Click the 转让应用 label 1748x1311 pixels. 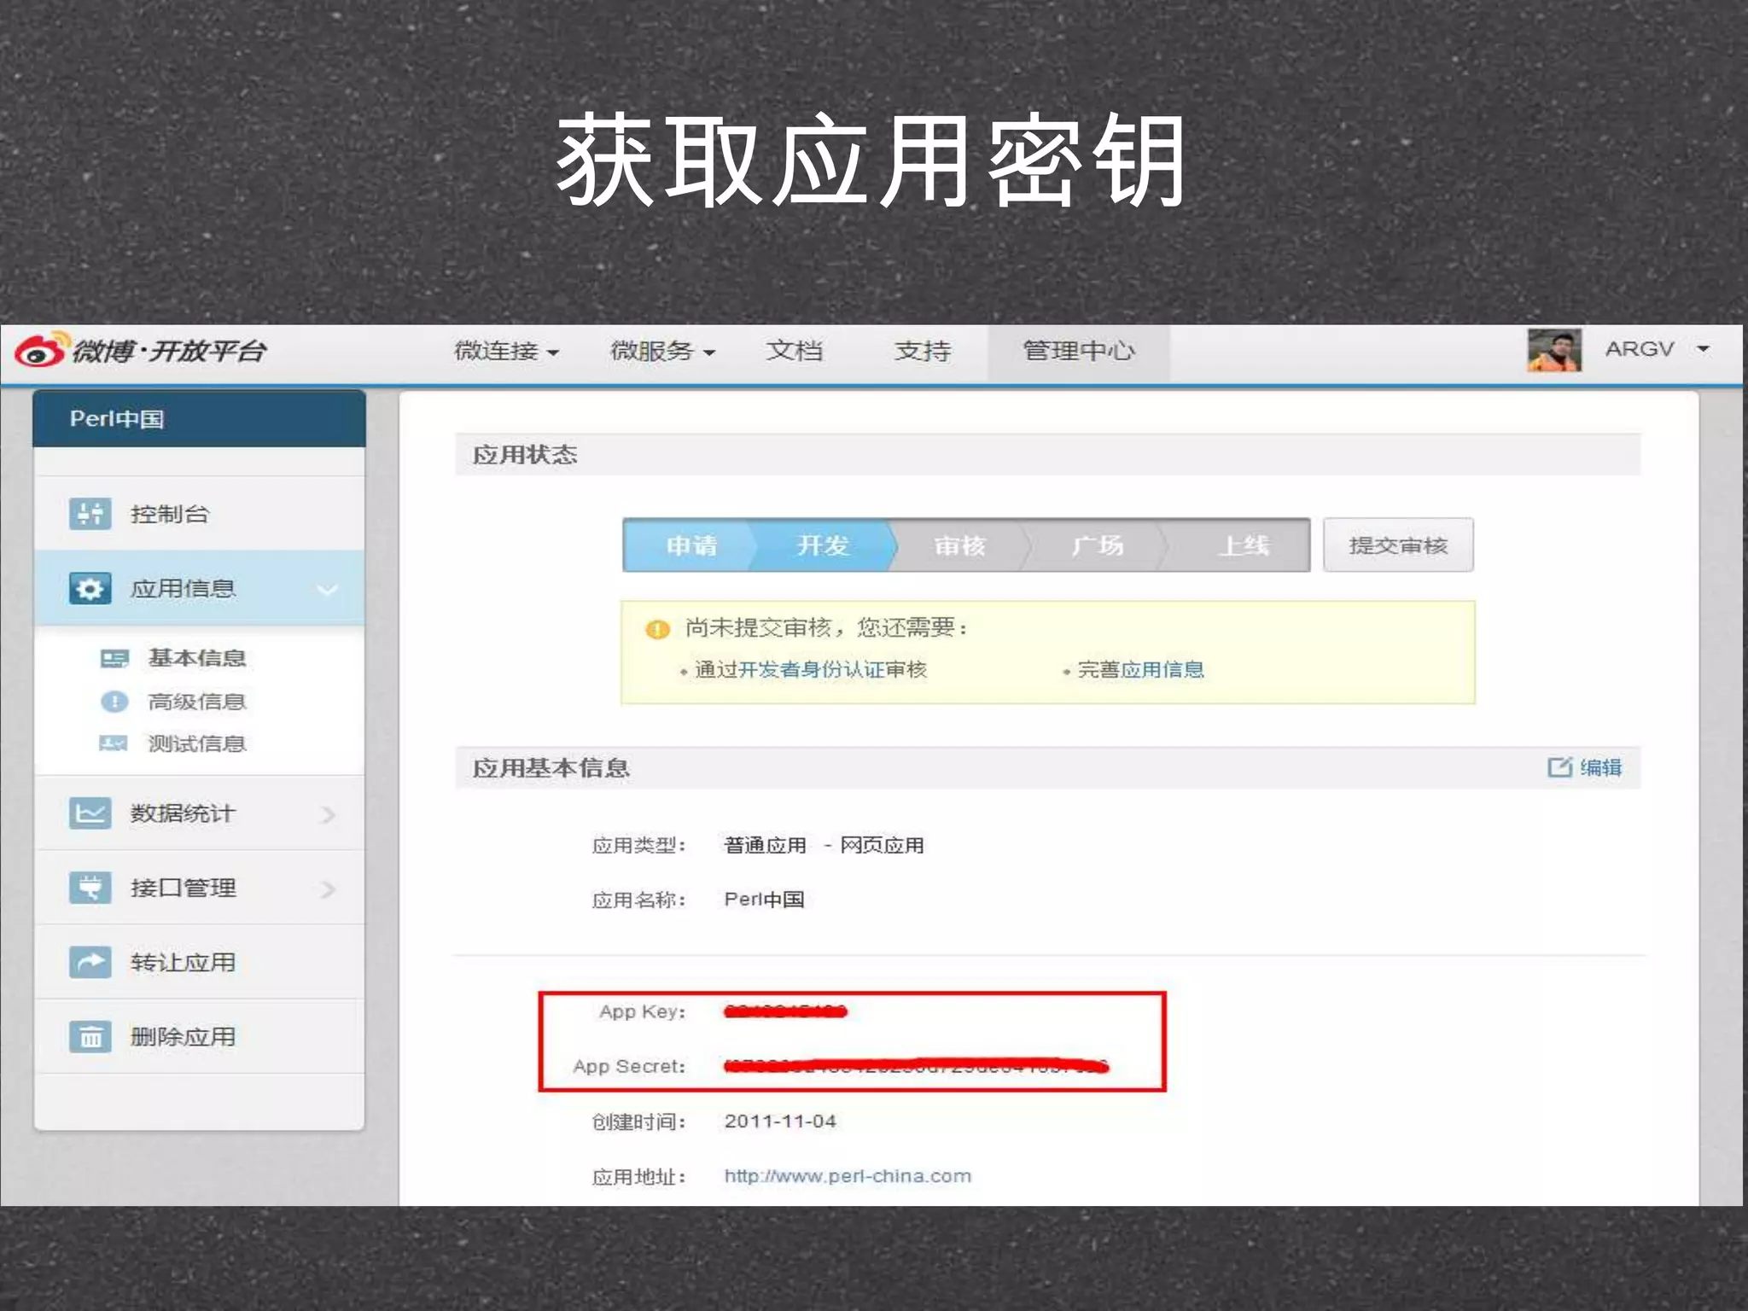[x=183, y=962]
